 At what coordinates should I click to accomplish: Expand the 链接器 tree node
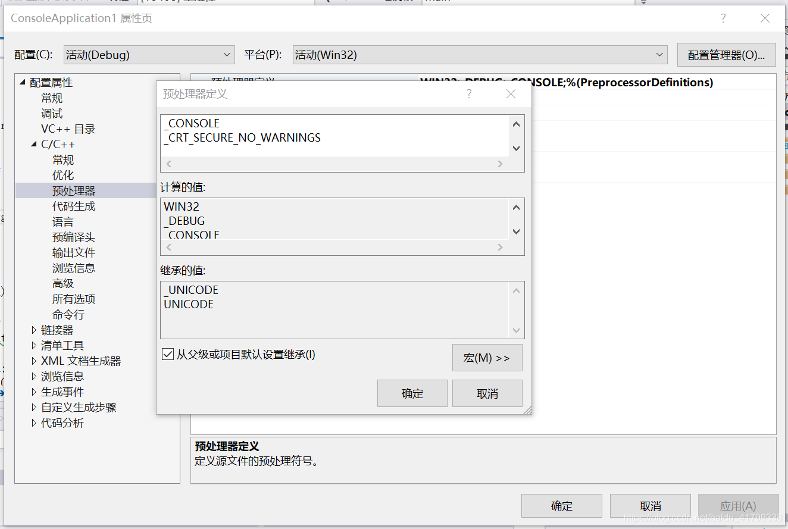click(34, 330)
